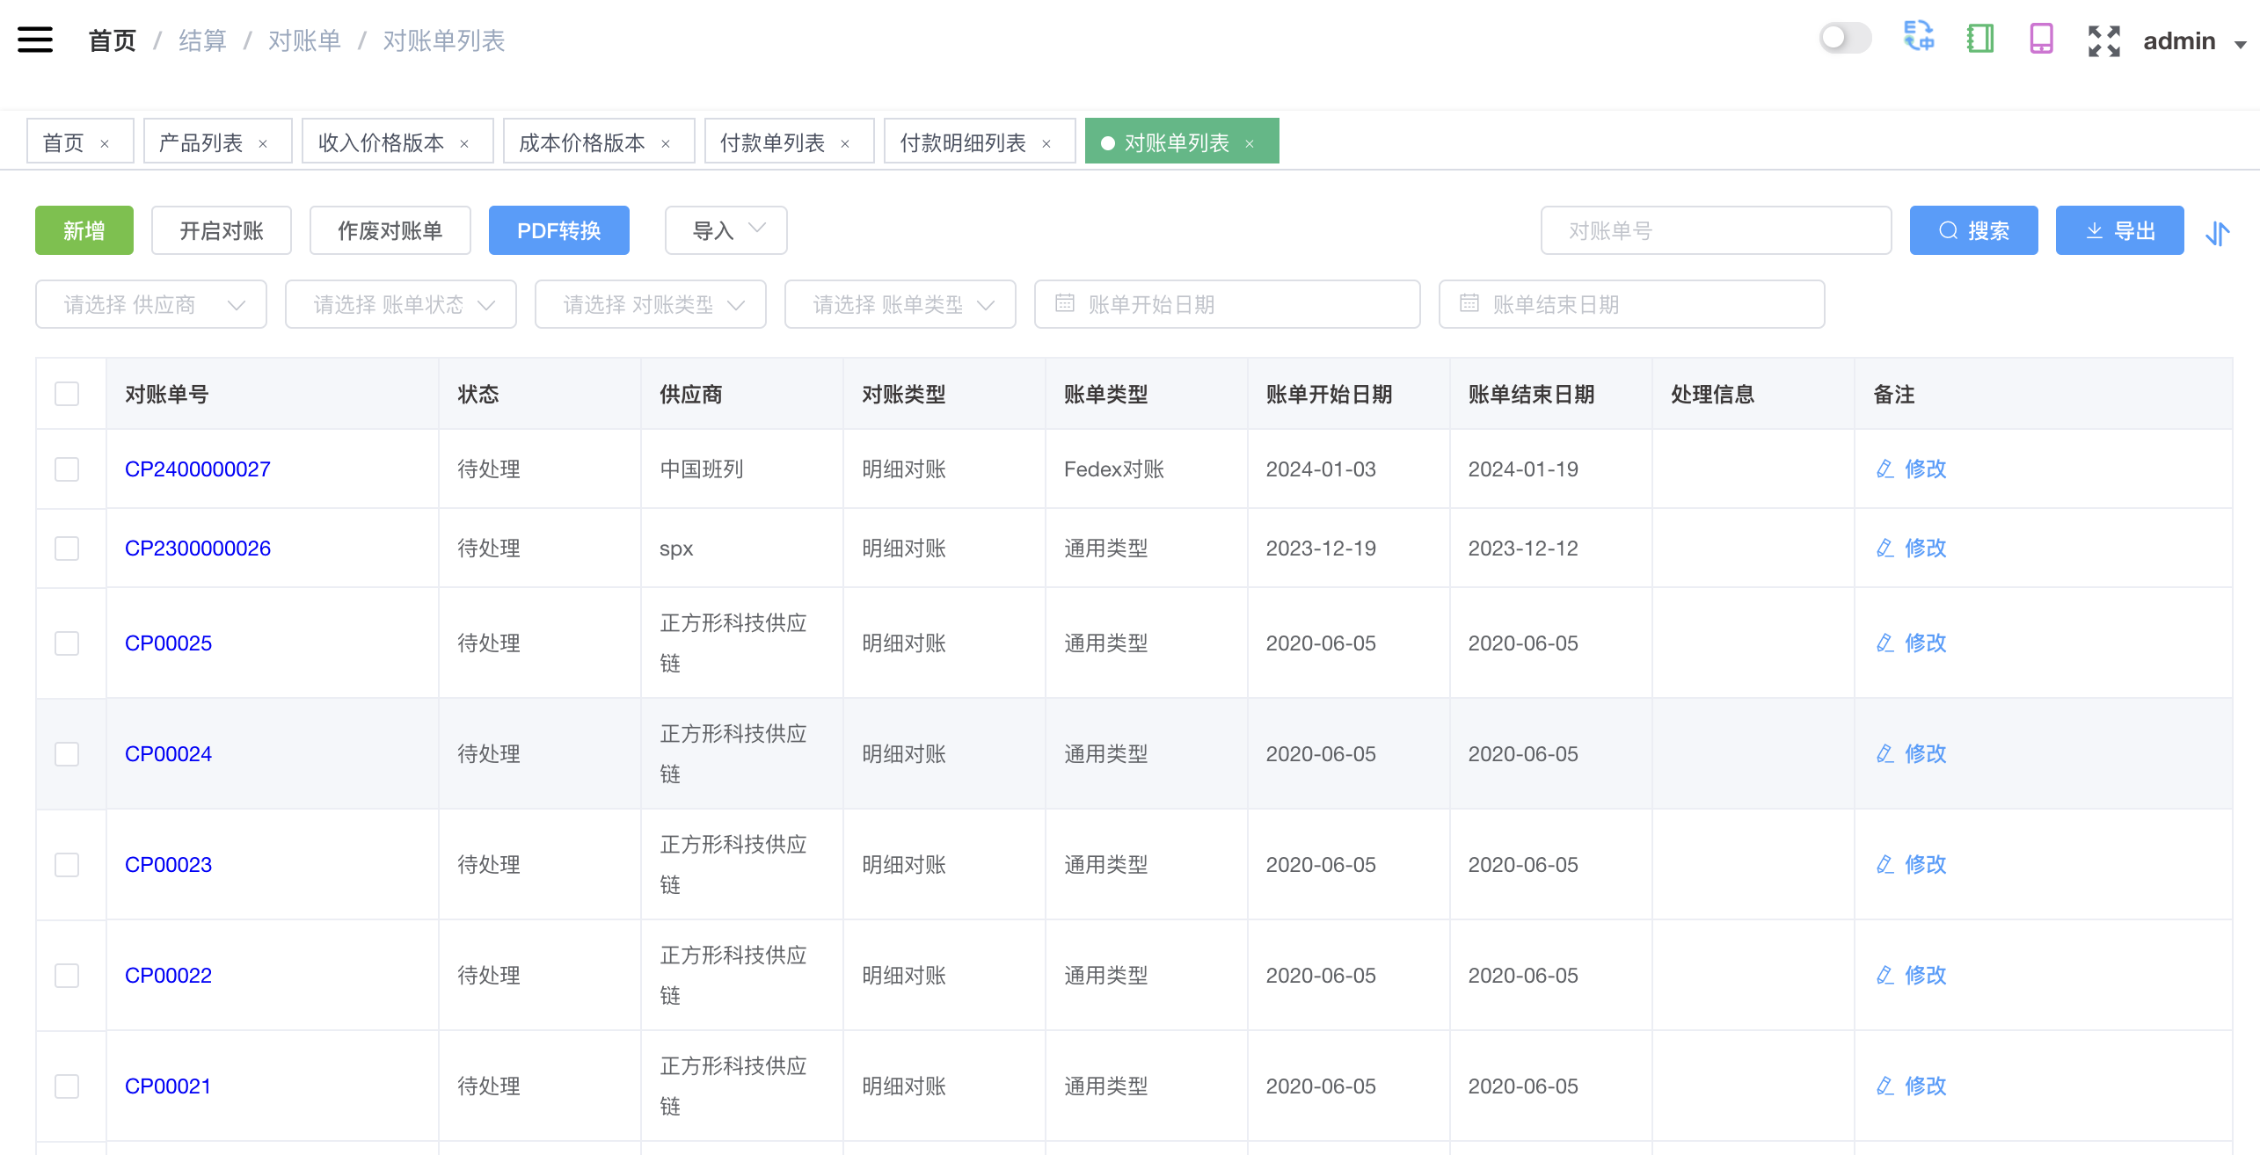This screenshot has width=2260, height=1155.
Task: Click edit pencil icon for CP2400000027
Action: pos(1884,469)
